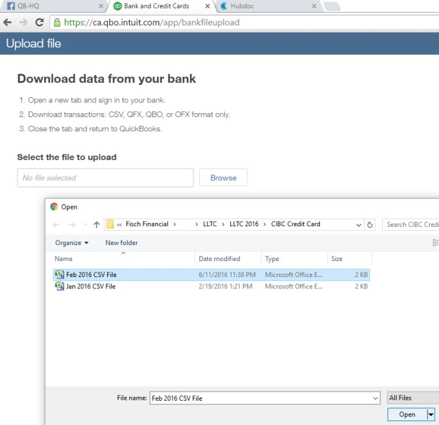
Task: Open the Organize menu
Action: pos(72,243)
